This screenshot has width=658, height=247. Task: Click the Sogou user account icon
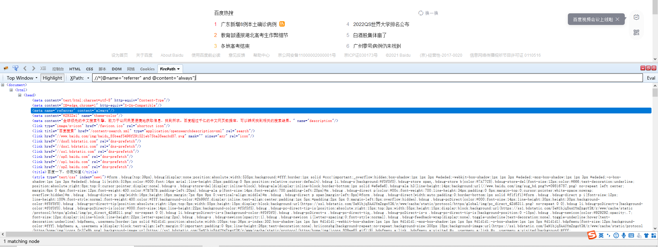(639, 235)
